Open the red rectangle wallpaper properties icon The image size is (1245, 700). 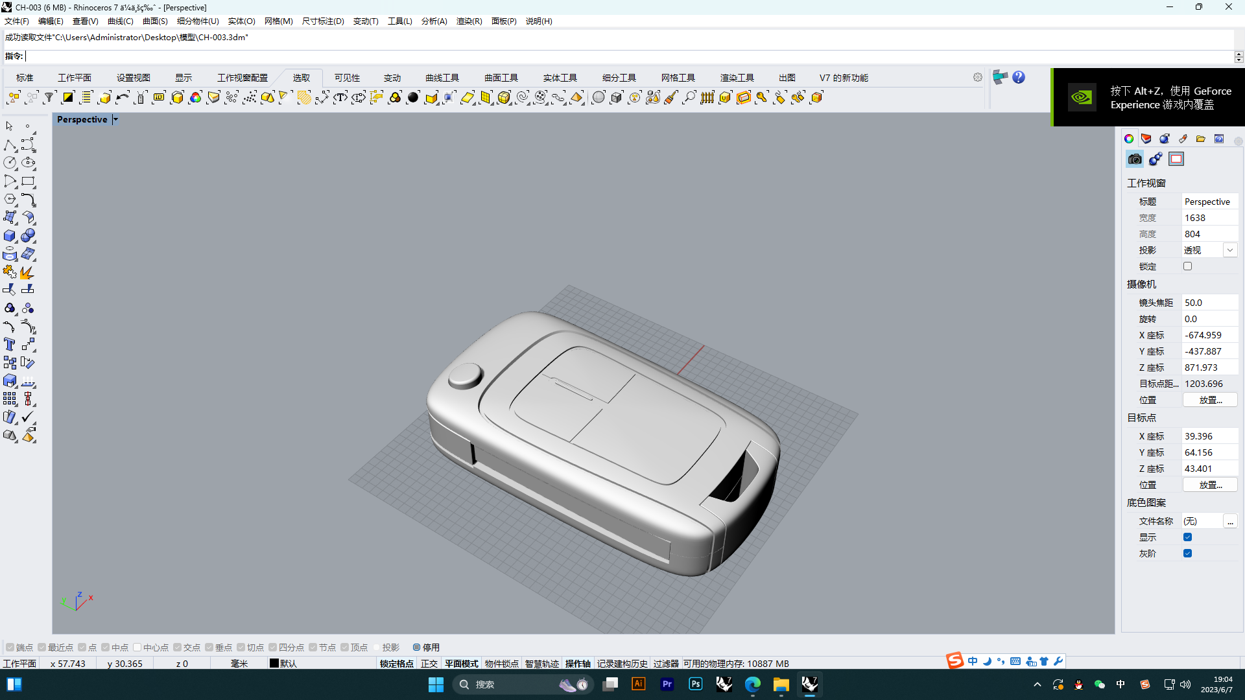coord(1176,159)
